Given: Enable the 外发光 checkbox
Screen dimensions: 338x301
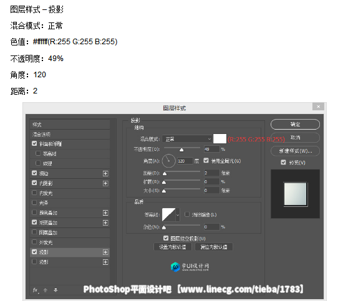Looking at the screenshot, I should pos(34,242).
